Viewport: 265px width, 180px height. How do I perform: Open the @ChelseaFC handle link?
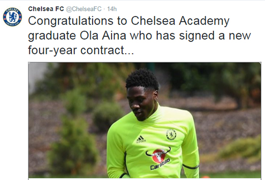83,9
